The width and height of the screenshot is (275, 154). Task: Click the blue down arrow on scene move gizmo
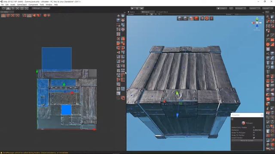177,115
